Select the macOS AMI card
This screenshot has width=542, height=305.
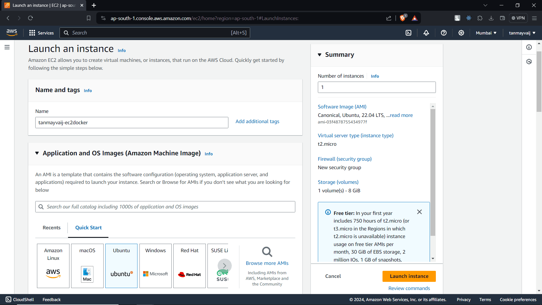[x=87, y=265]
